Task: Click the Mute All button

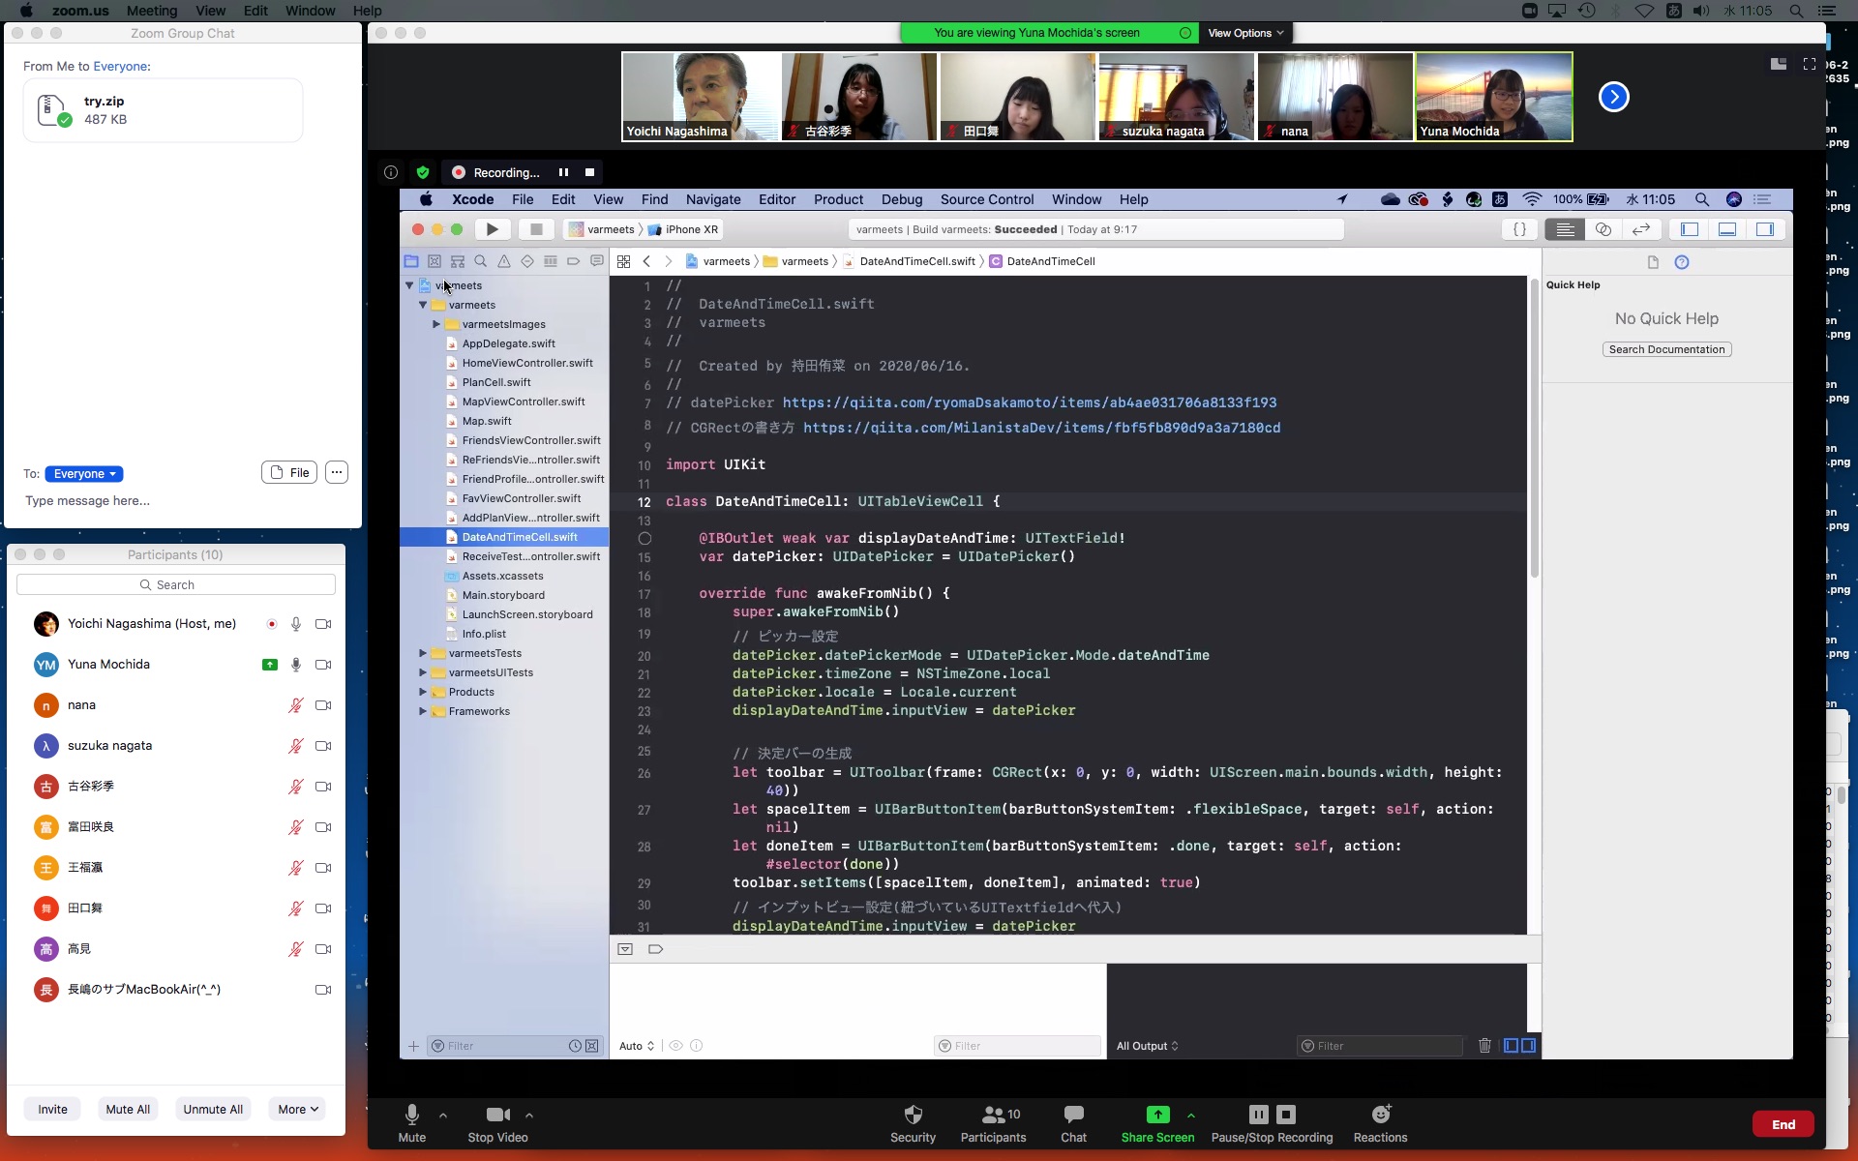Action: (x=128, y=1109)
